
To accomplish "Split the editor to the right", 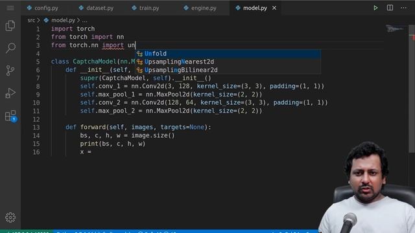I will (390, 8).
